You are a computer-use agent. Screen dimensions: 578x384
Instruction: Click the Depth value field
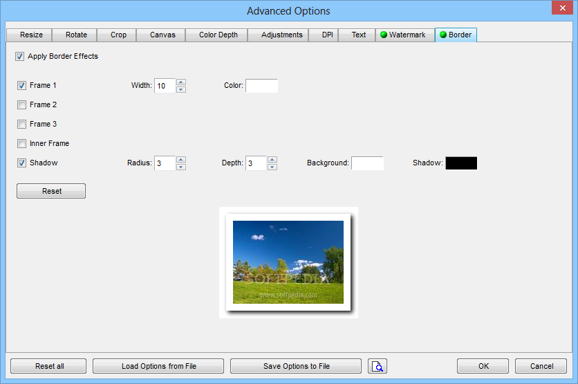(257, 163)
